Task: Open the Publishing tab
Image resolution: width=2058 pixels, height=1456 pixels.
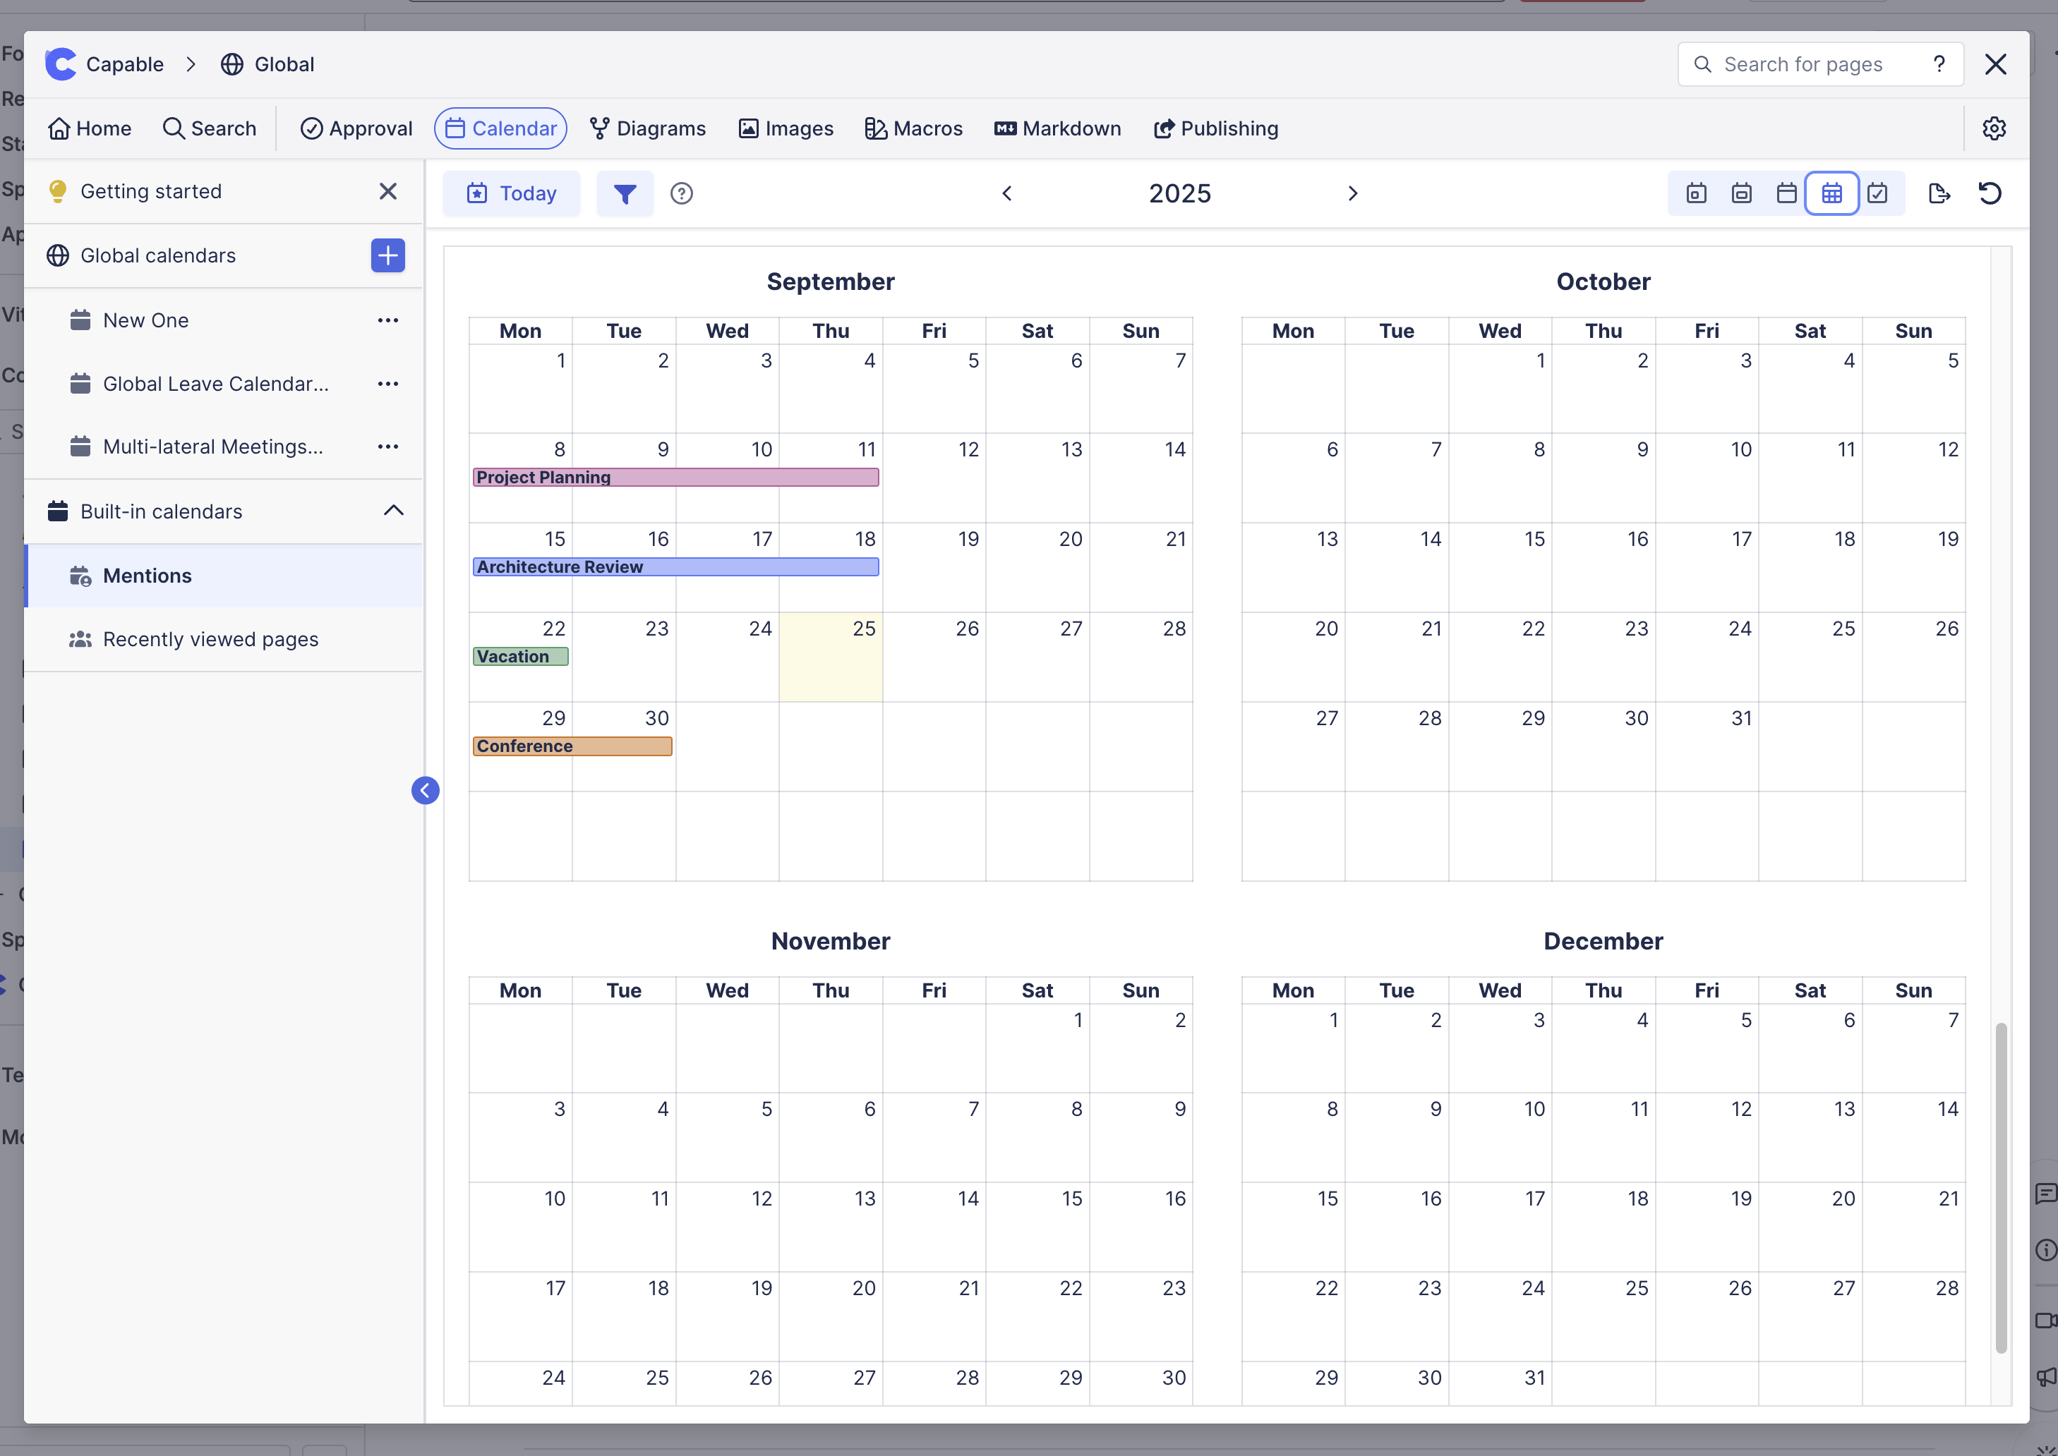Action: point(1215,128)
